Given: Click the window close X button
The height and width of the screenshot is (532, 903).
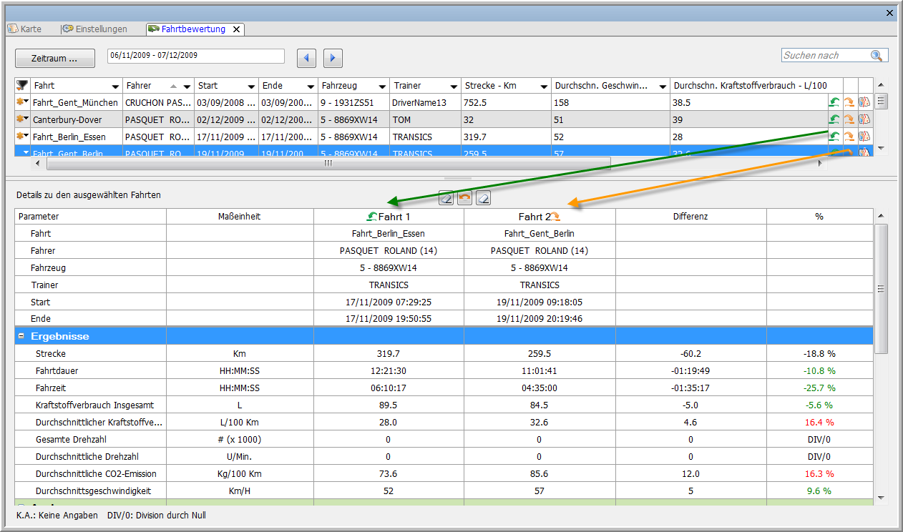Looking at the screenshot, I should [889, 12].
